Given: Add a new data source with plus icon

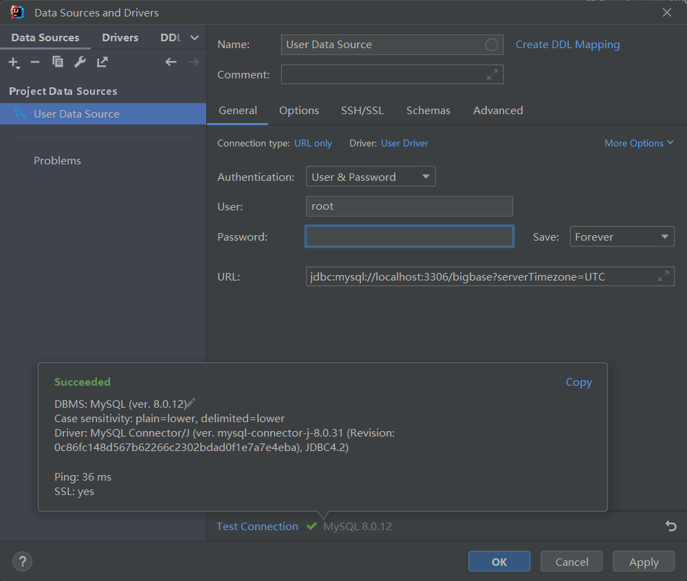Looking at the screenshot, I should point(14,63).
